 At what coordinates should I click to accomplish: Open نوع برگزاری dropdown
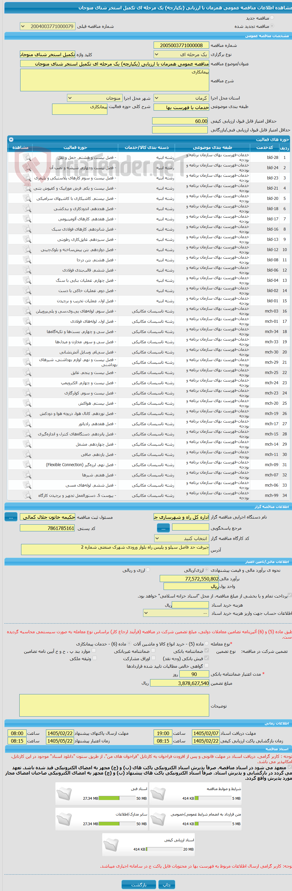click(181, 55)
